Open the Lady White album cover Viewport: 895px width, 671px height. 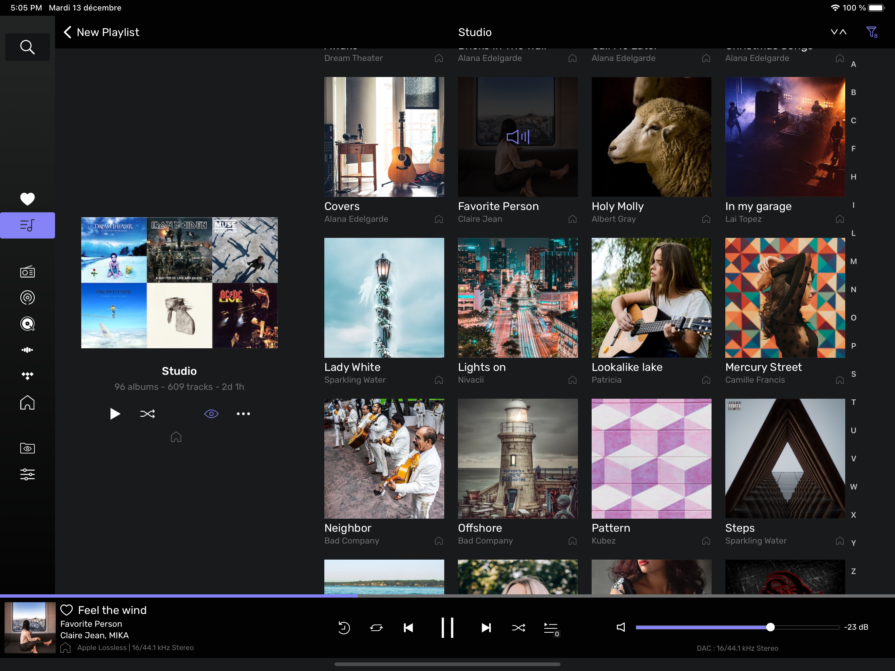click(384, 297)
